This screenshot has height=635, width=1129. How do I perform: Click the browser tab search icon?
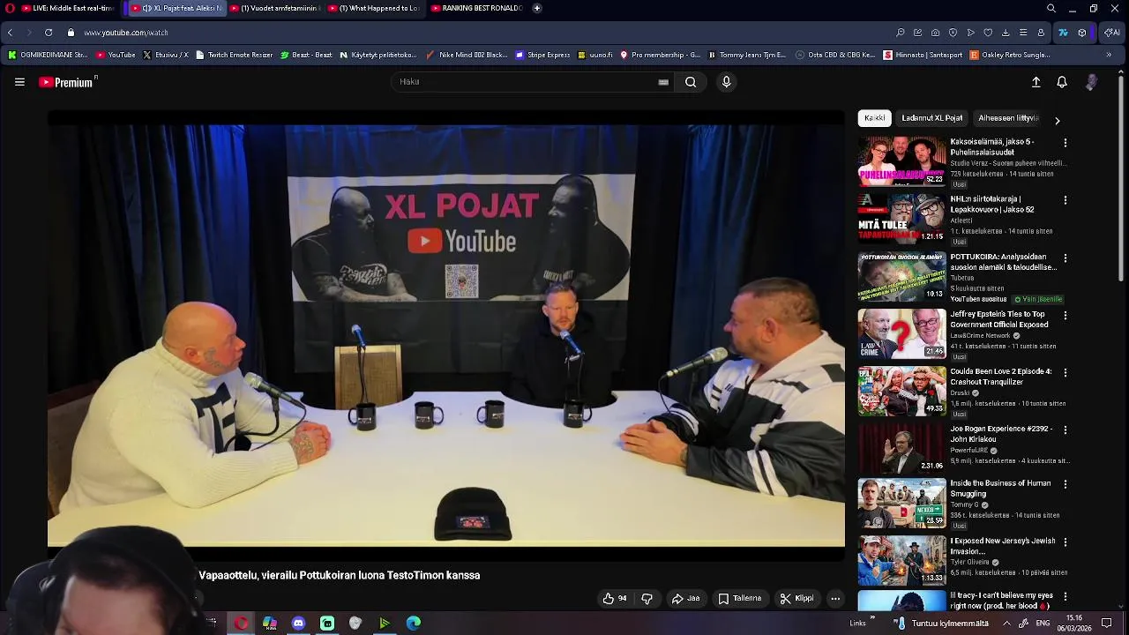[x=1050, y=8]
